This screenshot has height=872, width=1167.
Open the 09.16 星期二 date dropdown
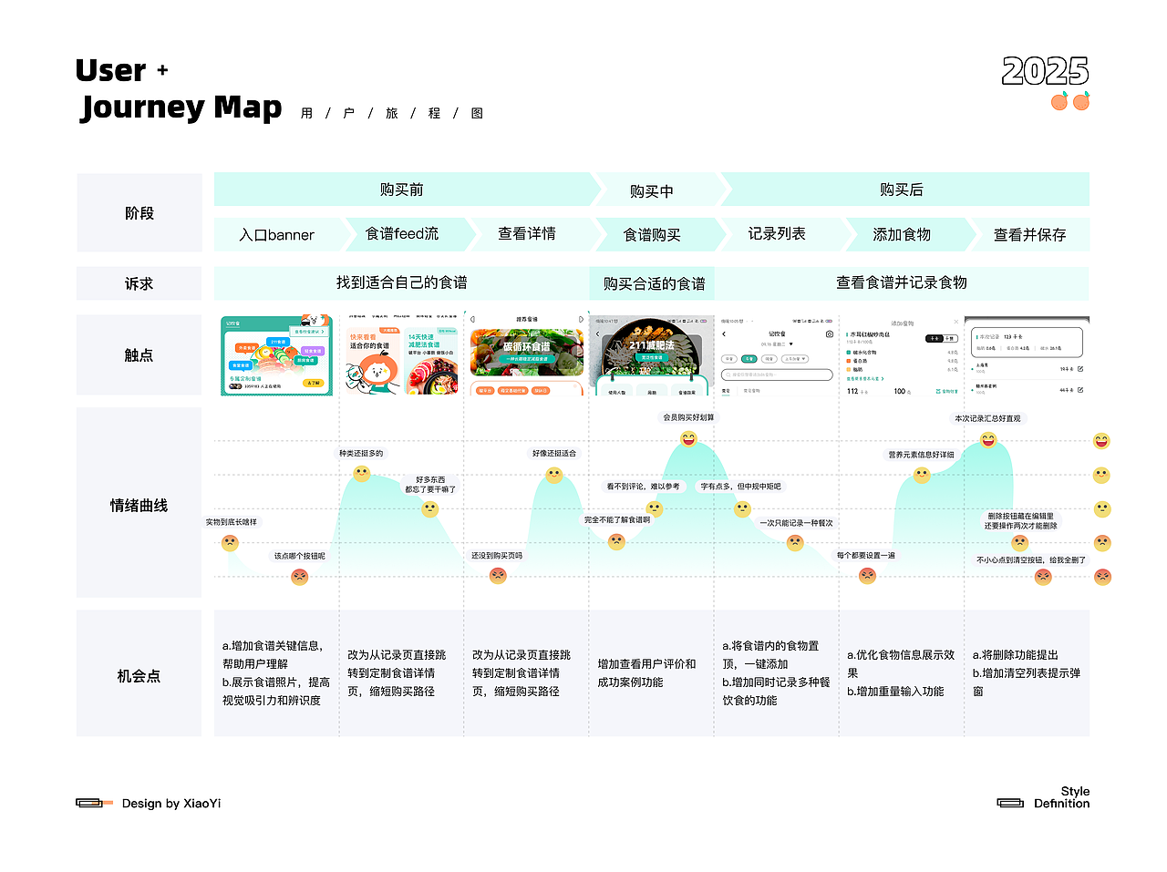(x=777, y=344)
